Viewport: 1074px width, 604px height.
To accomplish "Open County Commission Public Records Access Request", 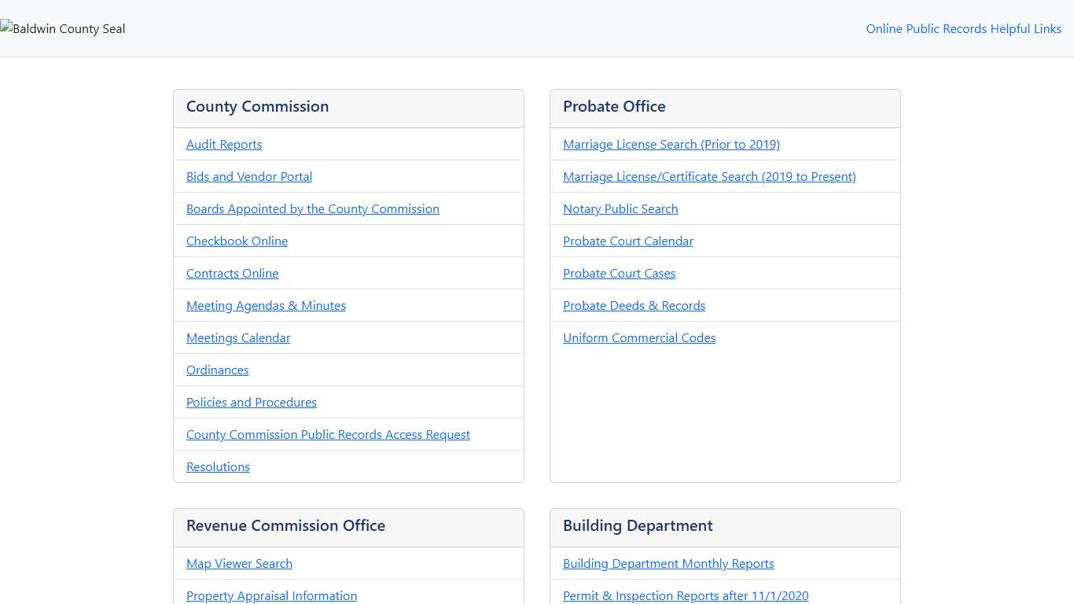I will point(328,435).
